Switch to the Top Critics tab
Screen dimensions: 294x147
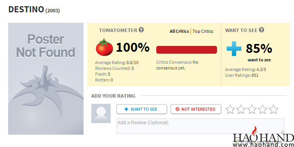point(203,31)
